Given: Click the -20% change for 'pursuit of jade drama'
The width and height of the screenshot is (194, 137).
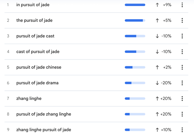Looking at the screenshot, I should click(x=166, y=83).
